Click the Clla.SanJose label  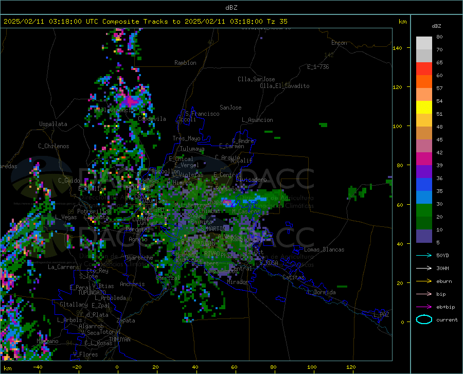coord(256,79)
